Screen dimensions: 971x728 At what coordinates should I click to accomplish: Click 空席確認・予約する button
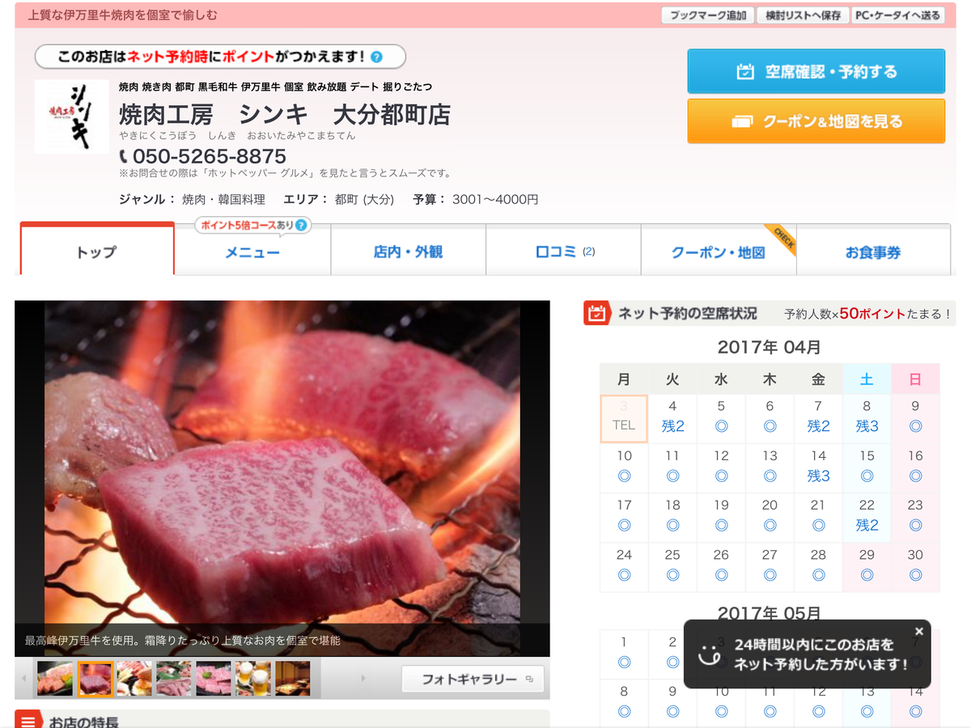816,71
